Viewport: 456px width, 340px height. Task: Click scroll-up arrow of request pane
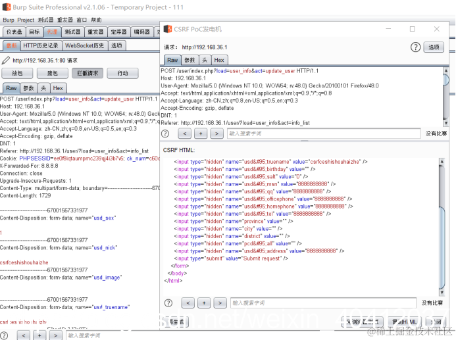(x=446, y=70)
